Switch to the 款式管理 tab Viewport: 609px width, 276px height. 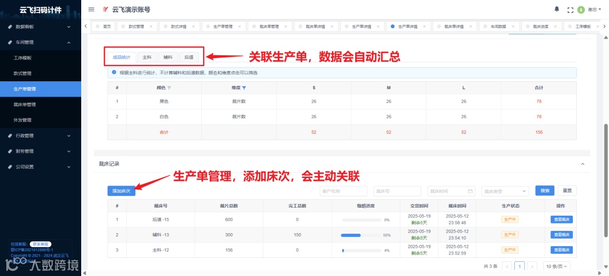(x=136, y=27)
